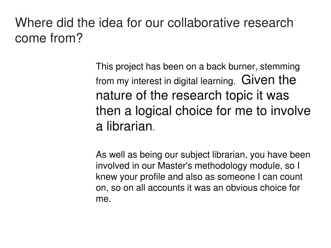This screenshot has height=248, width=331.
Task: Click the line 'then a logical choice for me'
Action: [x=203, y=111]
